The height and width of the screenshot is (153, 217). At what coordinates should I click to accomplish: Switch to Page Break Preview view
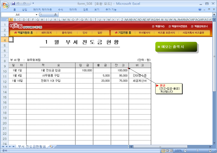(171, 150)
